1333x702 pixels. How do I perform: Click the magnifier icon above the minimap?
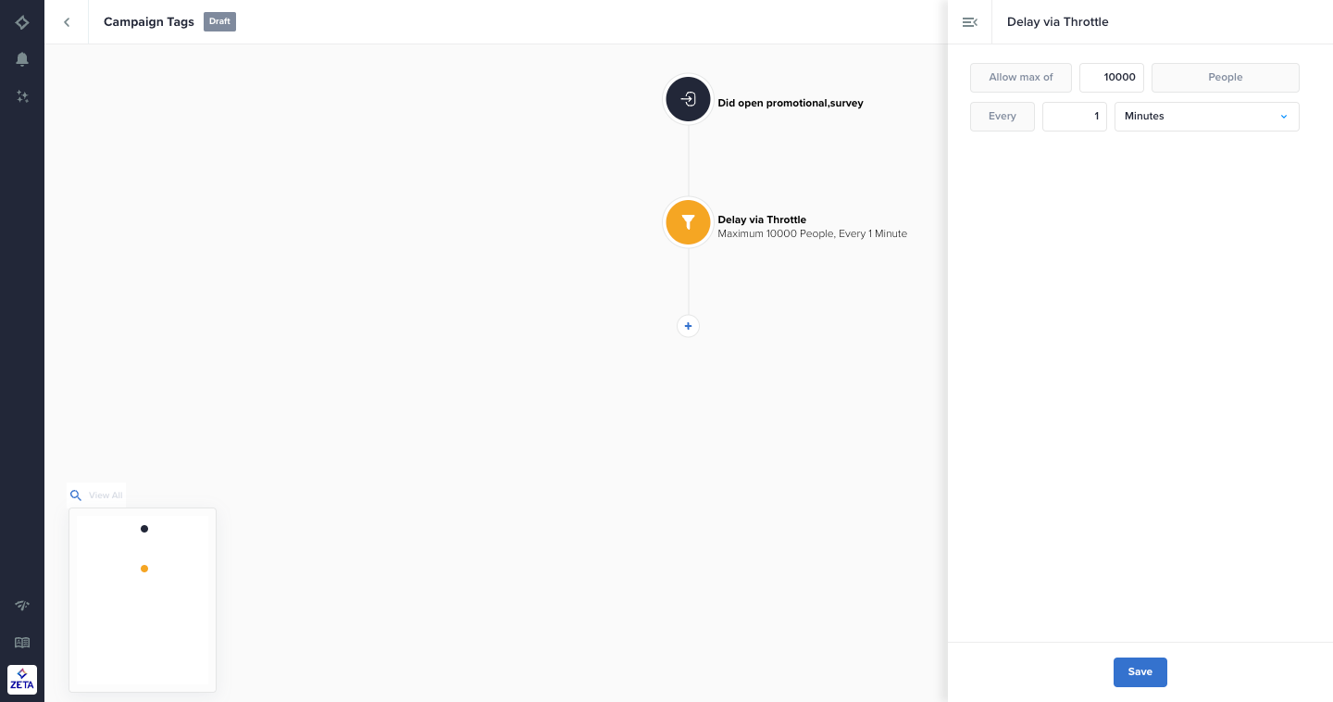[x=76, y=495]
